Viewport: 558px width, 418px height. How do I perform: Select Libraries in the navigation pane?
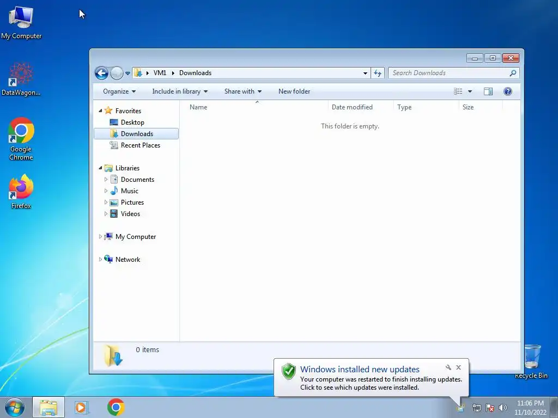[x=128, y=168]
